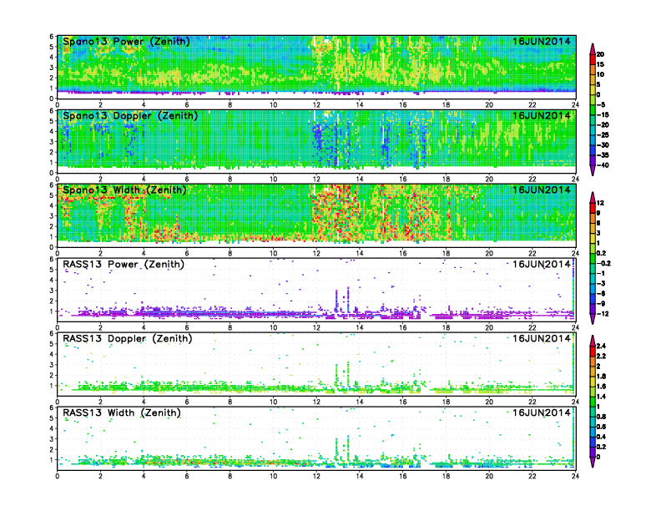This screenshot has height=511, width=661.
Task: Click x-axis tick 24 below RASS13 Width panel
Action: point(575,477)
